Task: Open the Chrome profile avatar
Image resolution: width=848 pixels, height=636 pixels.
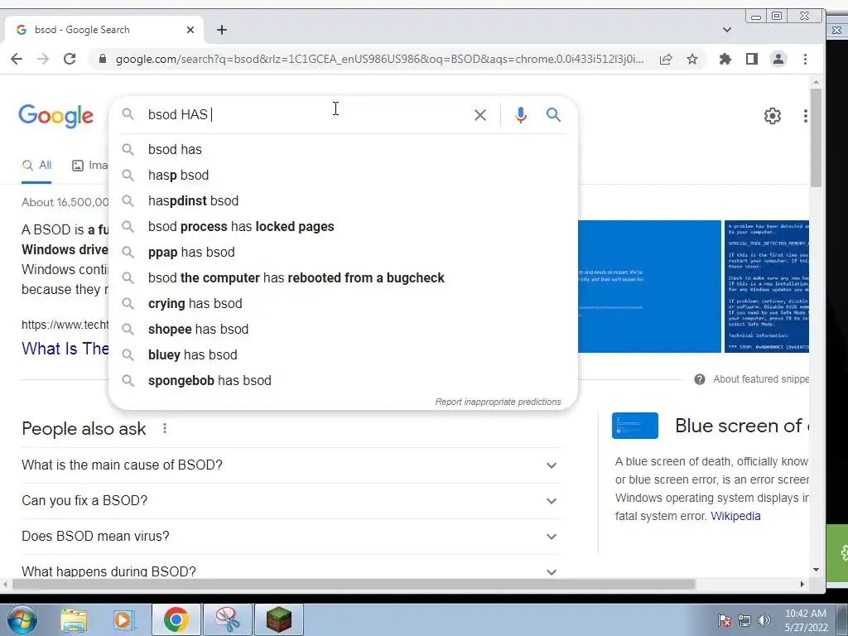Action: 778,59
